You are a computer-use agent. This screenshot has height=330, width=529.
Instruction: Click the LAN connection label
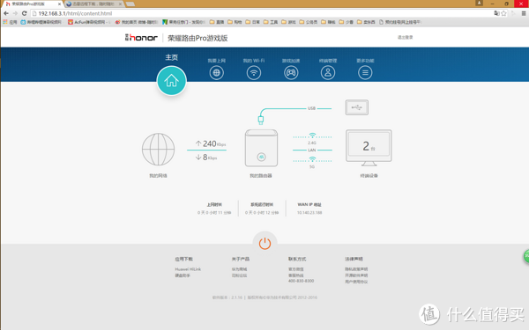point(312,150)
